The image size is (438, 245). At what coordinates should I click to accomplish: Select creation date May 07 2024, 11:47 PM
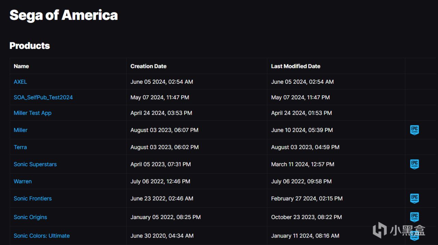[x=160, y=97]
